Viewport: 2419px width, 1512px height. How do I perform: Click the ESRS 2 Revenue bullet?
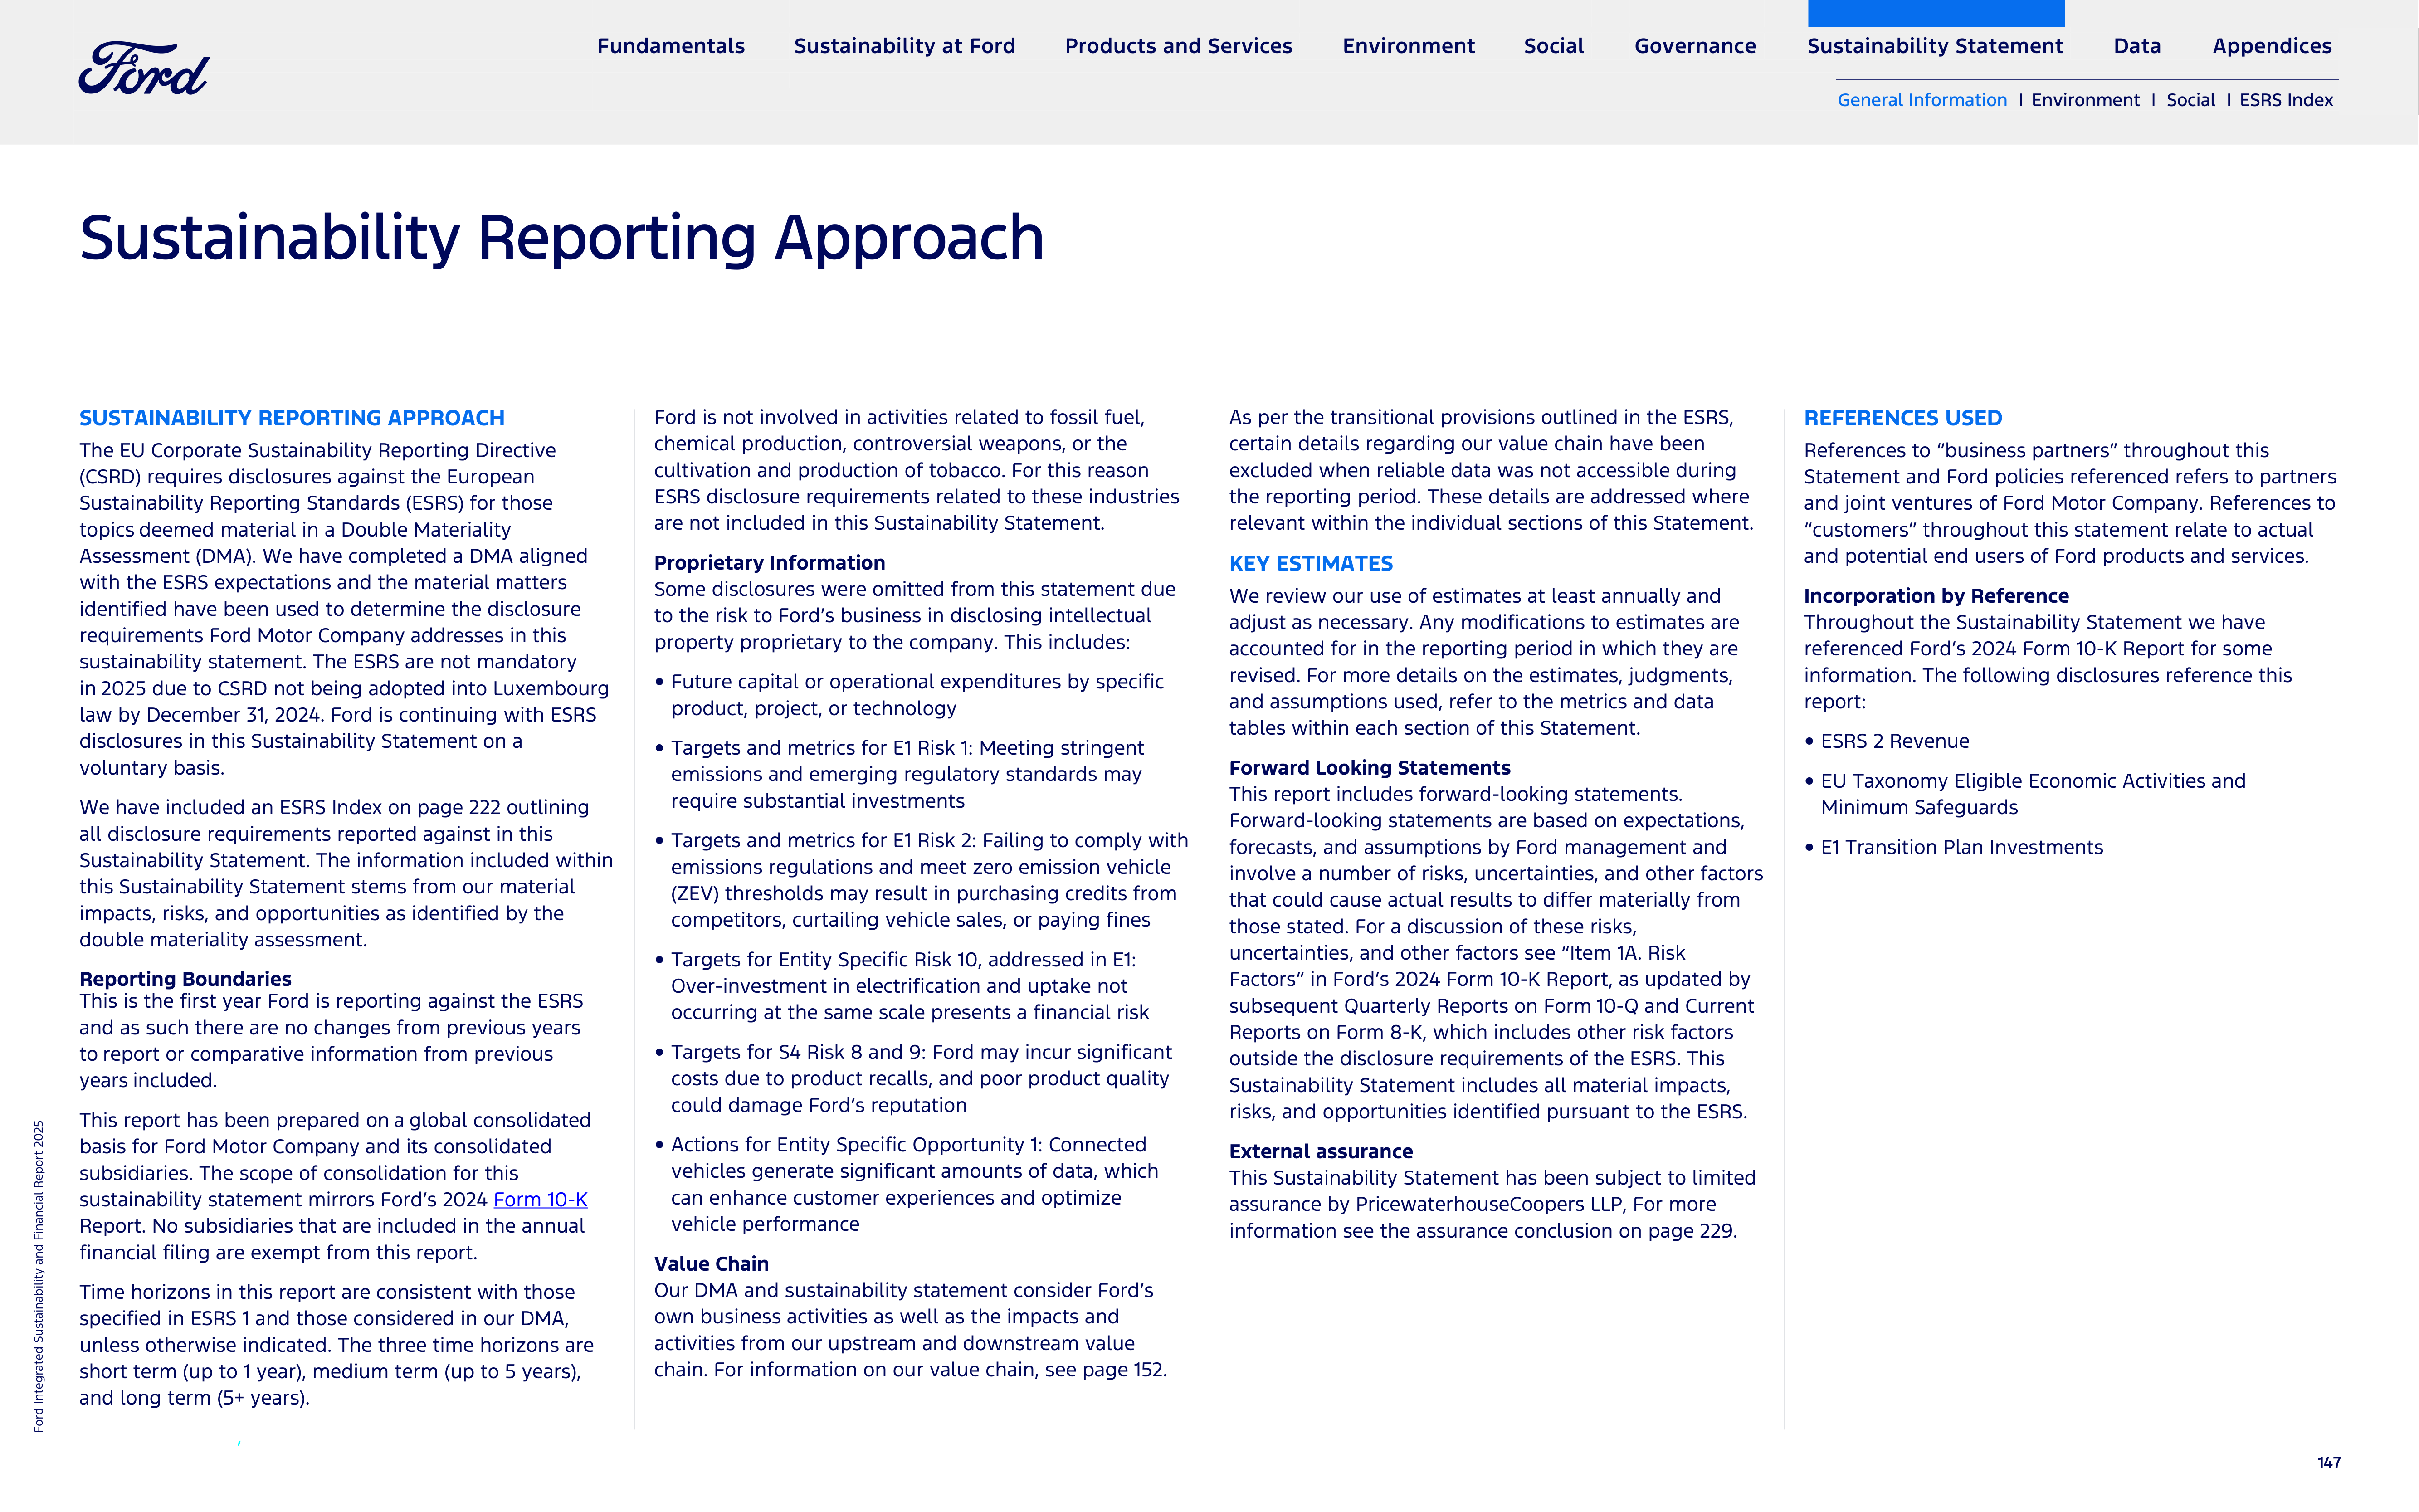1887,741
